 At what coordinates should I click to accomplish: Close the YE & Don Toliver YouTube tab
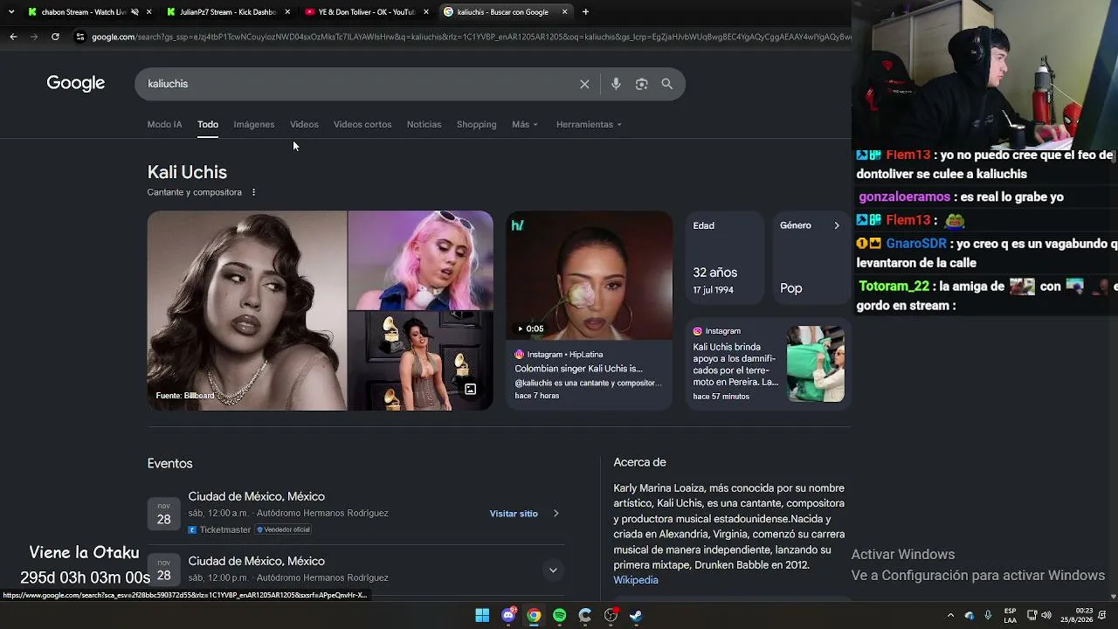point(426,12)
